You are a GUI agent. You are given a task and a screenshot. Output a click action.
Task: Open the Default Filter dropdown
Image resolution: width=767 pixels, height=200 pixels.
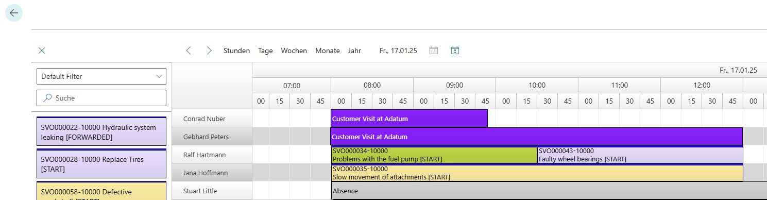point(101,76)
